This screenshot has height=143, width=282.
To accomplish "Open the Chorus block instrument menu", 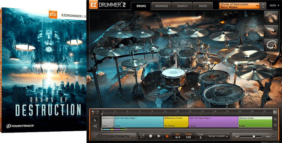I will pos(190,118).
